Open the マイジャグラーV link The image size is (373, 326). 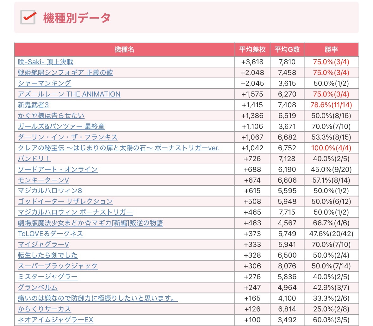pos(44,244)
